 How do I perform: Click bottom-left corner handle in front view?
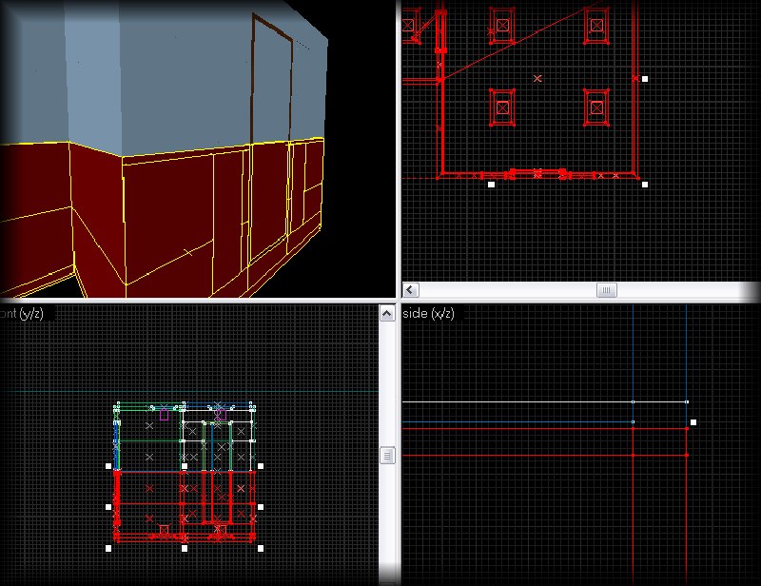click(x=108, y=549)
